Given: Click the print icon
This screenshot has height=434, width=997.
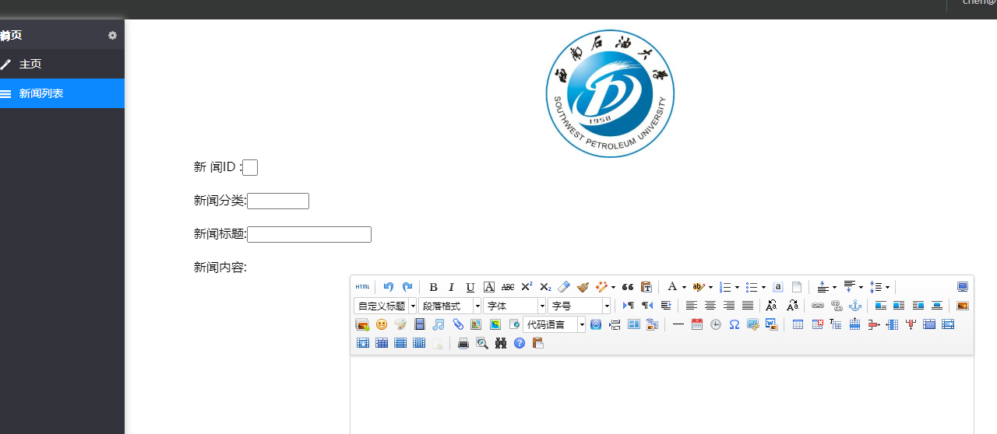Looking at the screenshot, I should tap(463, 343).
